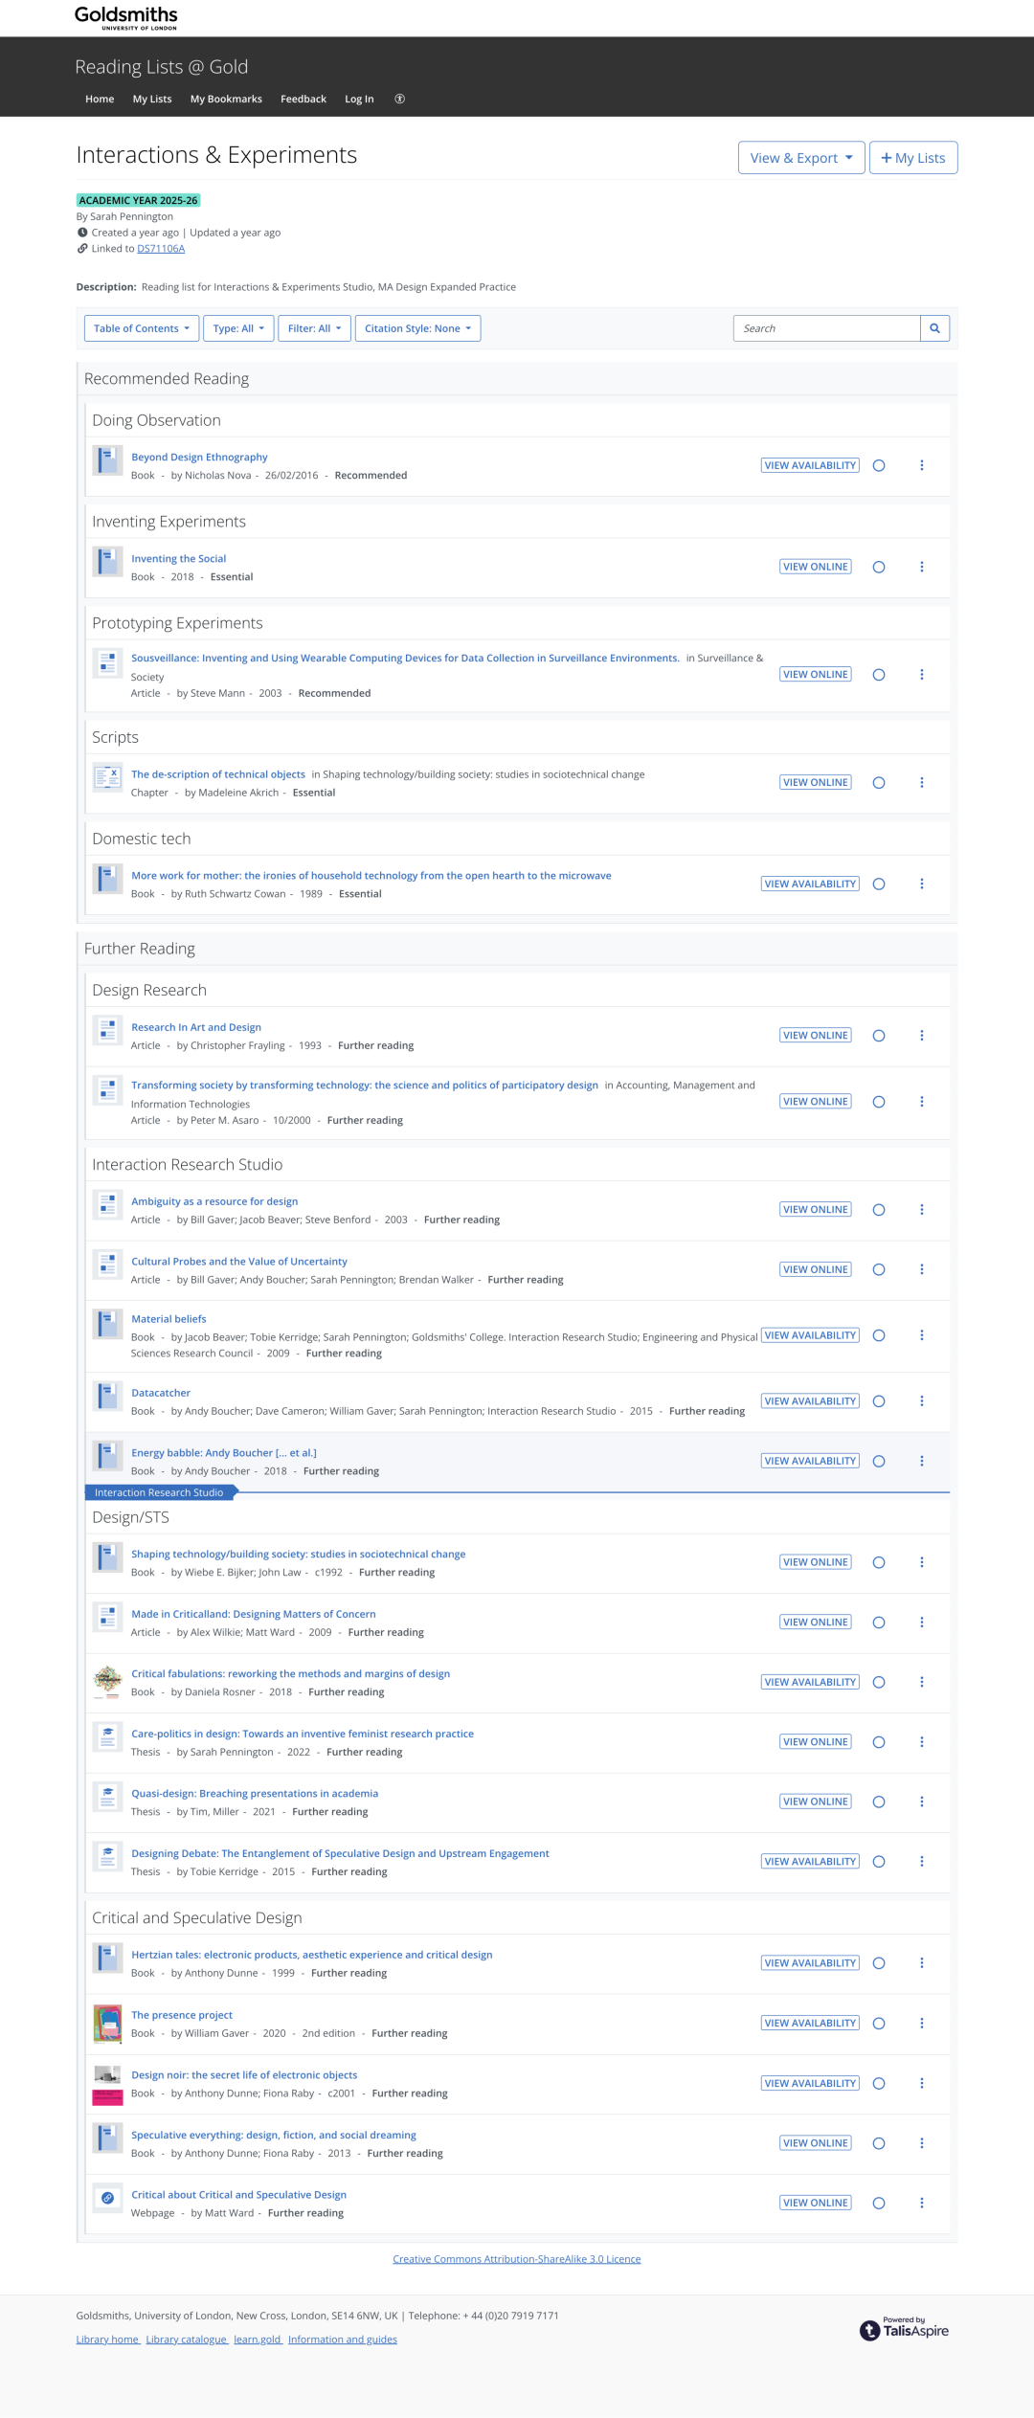This screenshot has height=2418, width=1034.
Task: Toggle reading status for Sousveillance article
Action: point(879,675)
